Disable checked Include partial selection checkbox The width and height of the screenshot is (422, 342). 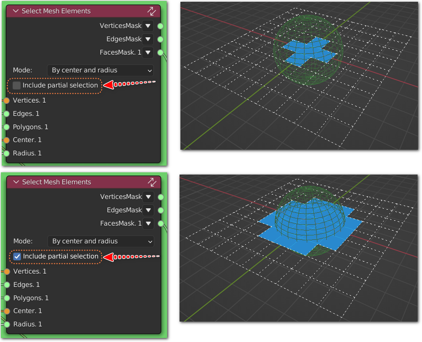pos(17,257)
